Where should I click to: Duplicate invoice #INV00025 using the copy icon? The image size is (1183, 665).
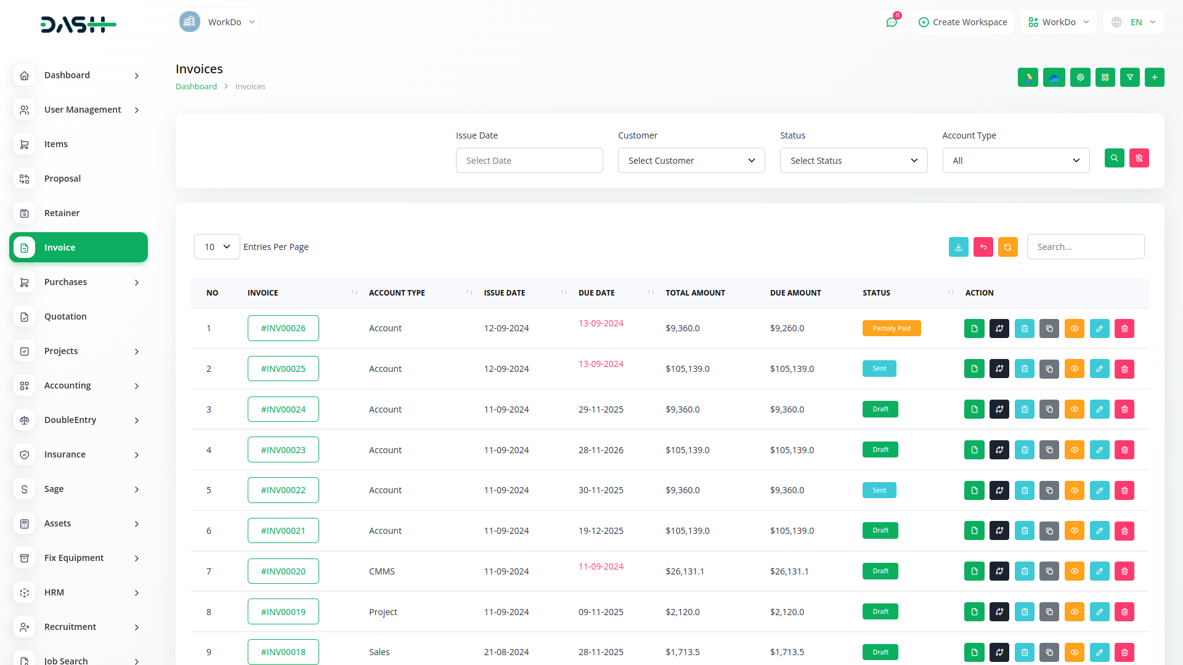(x=1049, y=368)
